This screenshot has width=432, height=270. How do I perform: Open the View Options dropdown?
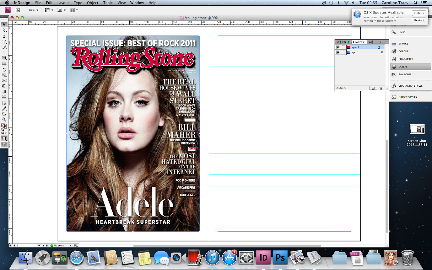click(49, 10)
